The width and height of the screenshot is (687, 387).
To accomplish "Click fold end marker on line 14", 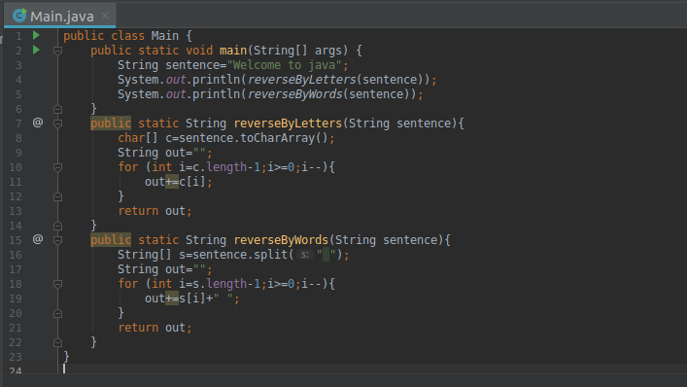I will click(57, 226).
